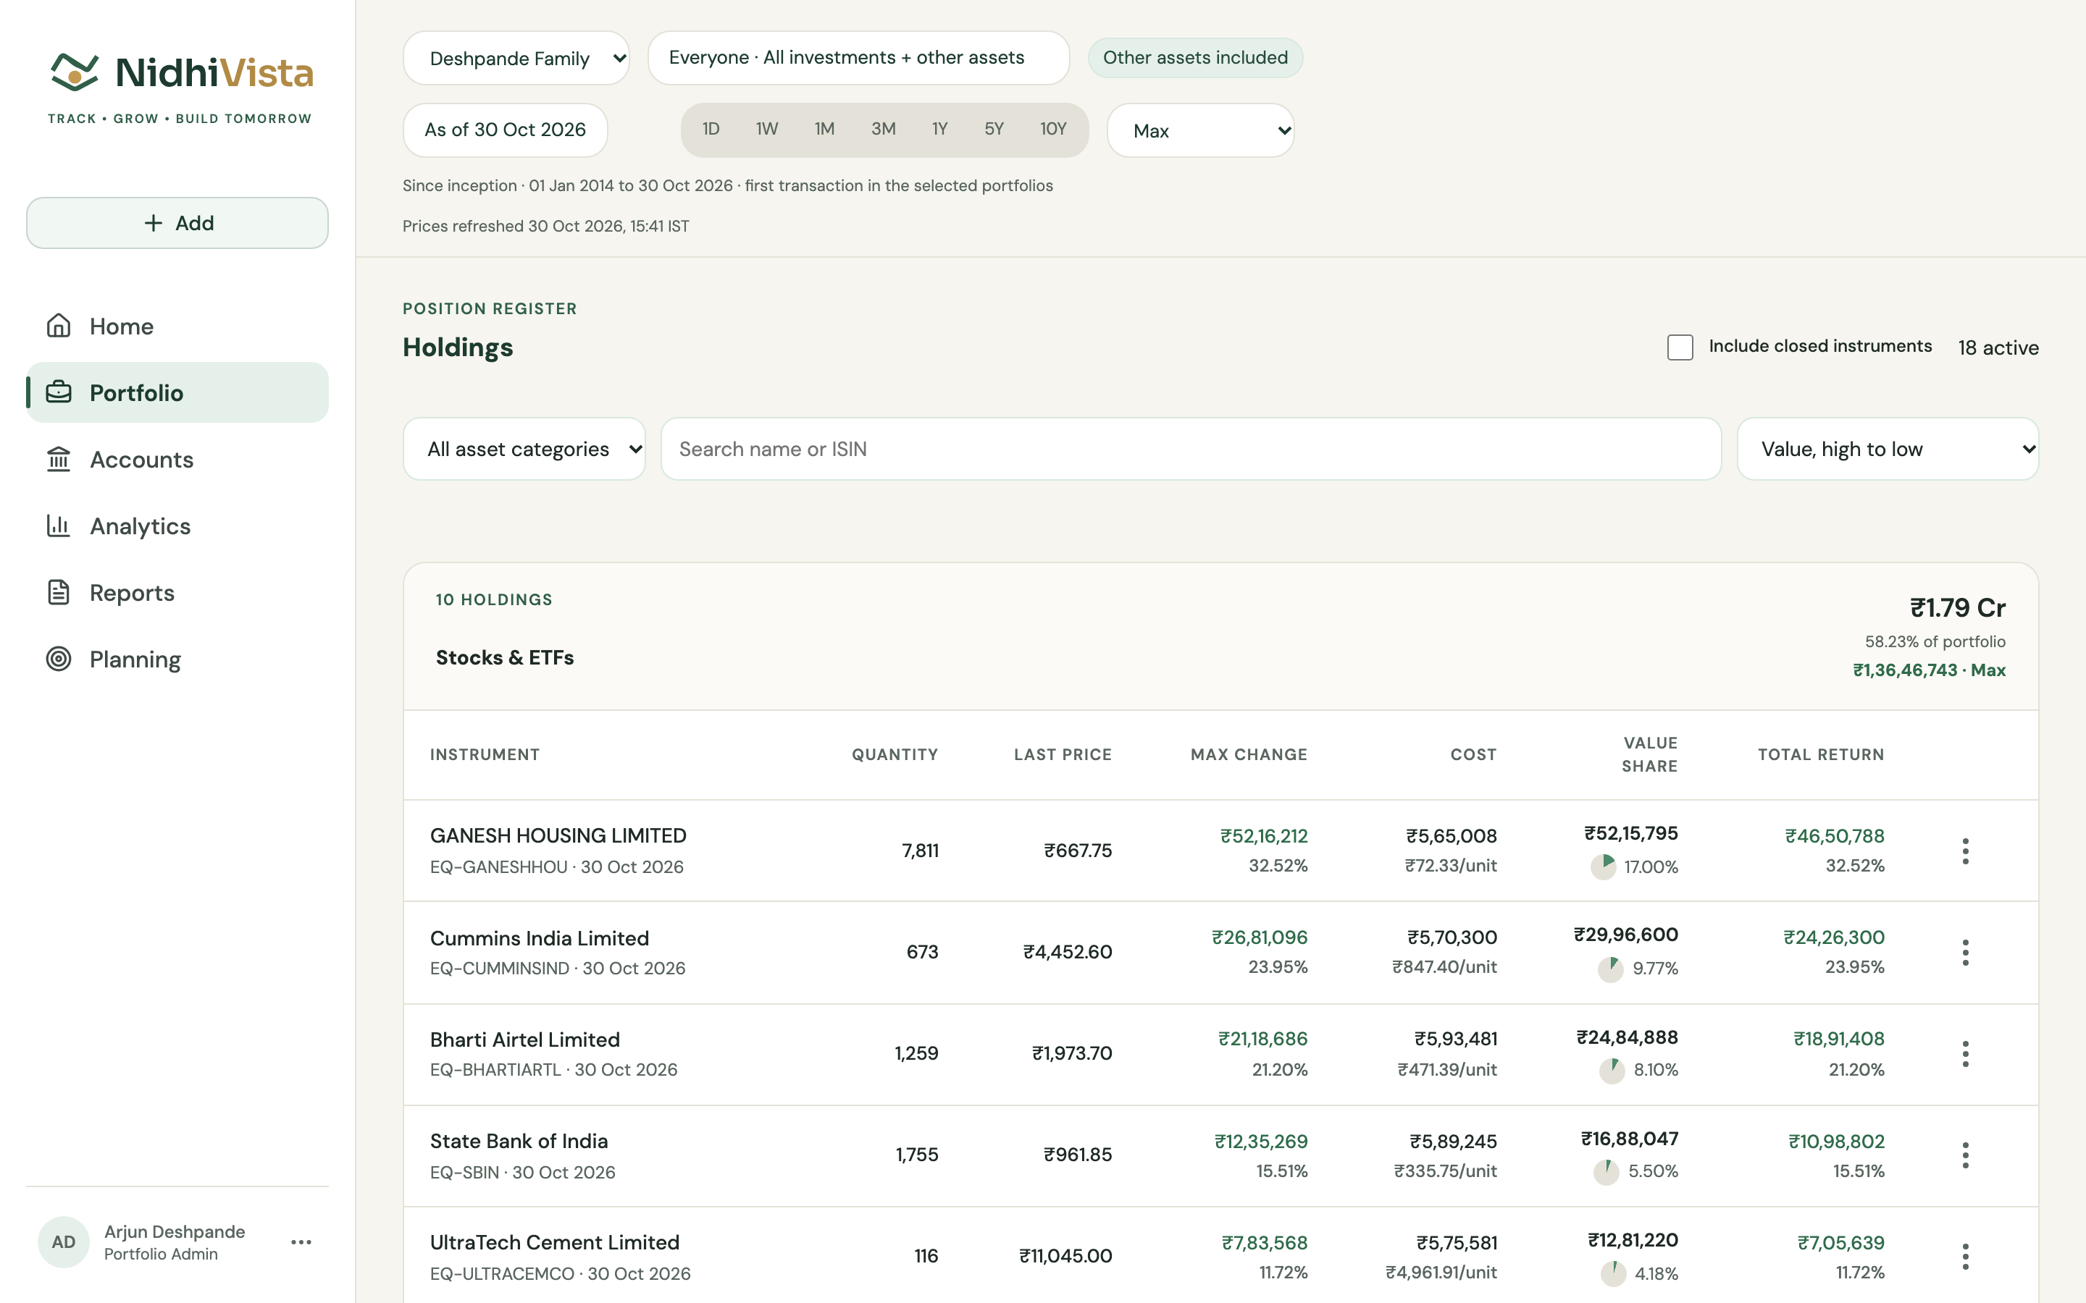The width and height of the screenshot is (2086, 1303).
Task: Open the Value, high to low sort dropdown
Action: [1888, 449]
